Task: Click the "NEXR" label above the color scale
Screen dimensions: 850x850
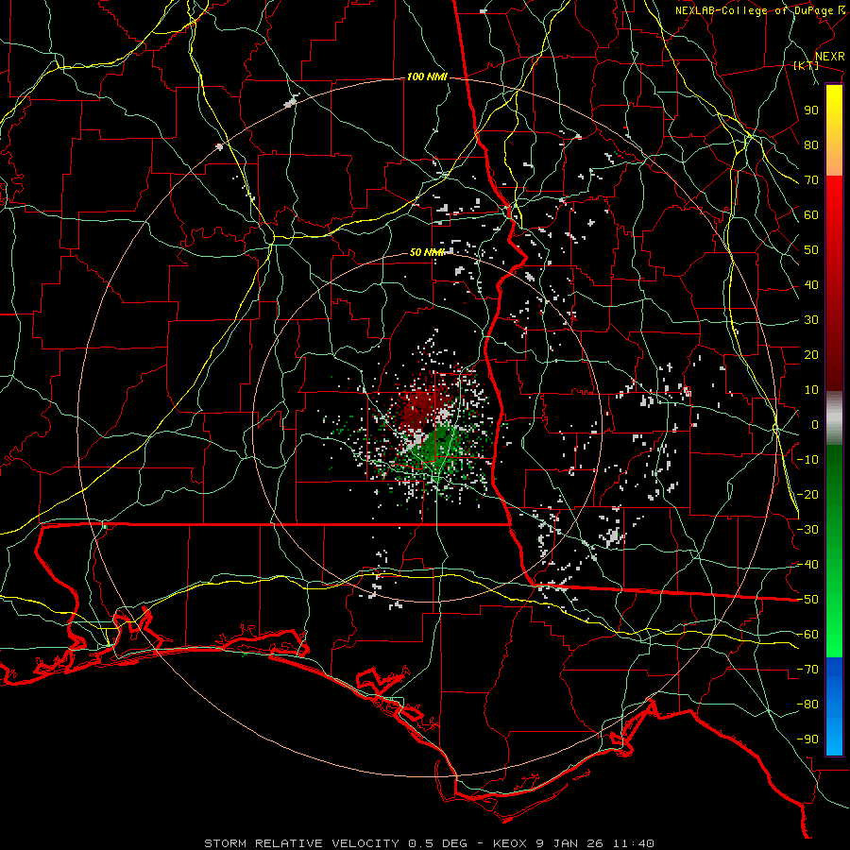Action: [x=830, y=57]
